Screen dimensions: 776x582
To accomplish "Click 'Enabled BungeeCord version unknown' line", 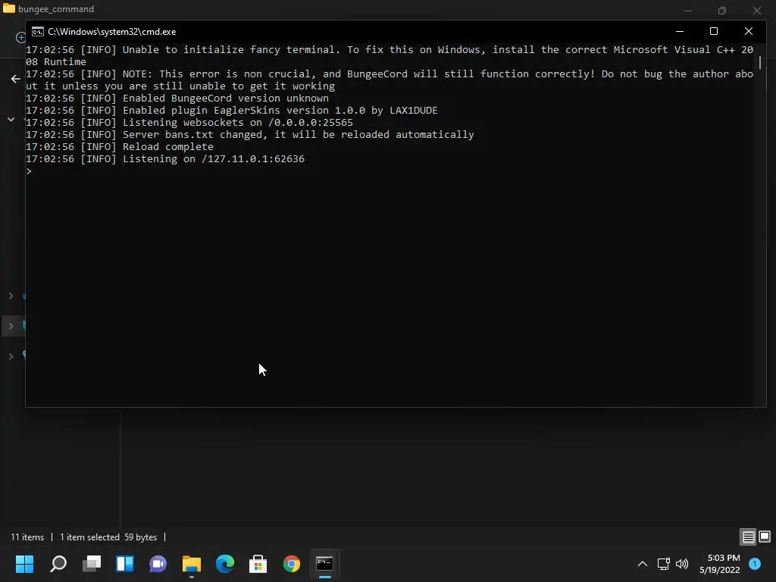I will tap(177, 98).
